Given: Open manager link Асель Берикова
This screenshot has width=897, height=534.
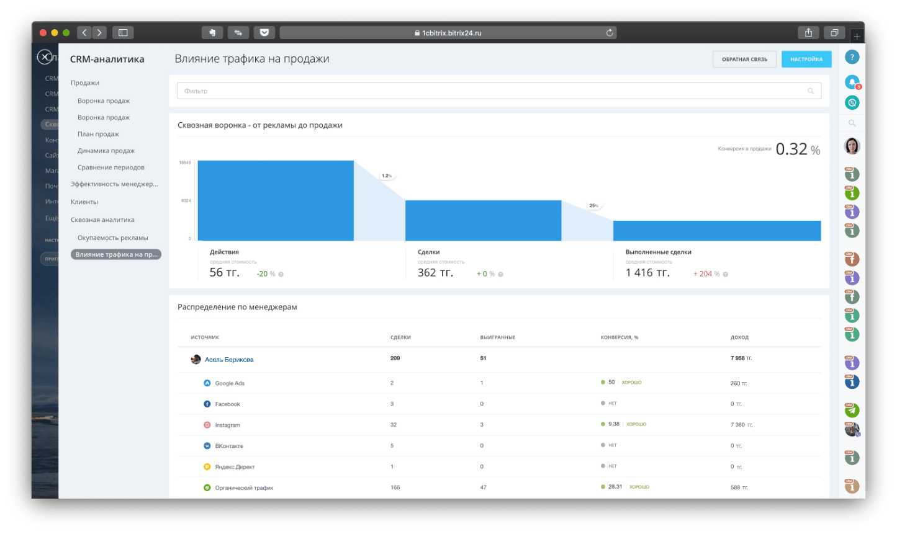Looking at the screenshot, I should click(x=229, y=360).
